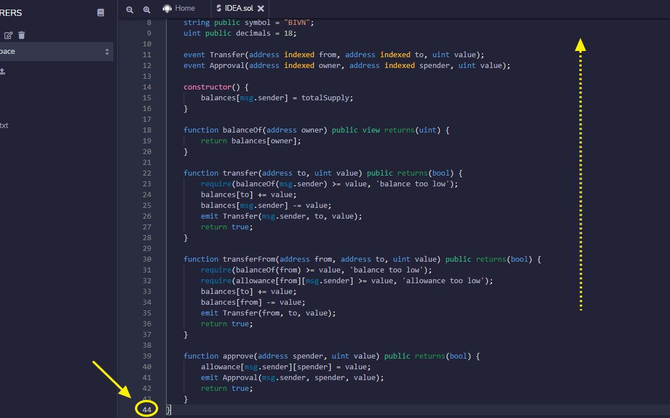670x418 pixels.
Task: Close the IDEA.sol tab
Action: [x=261, y=8]
